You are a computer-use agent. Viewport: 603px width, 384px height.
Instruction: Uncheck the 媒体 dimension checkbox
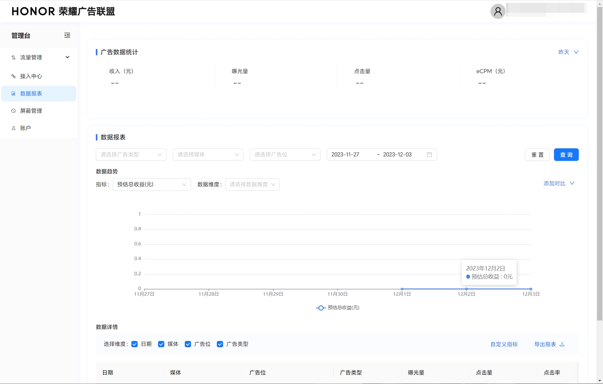(161, 344)
